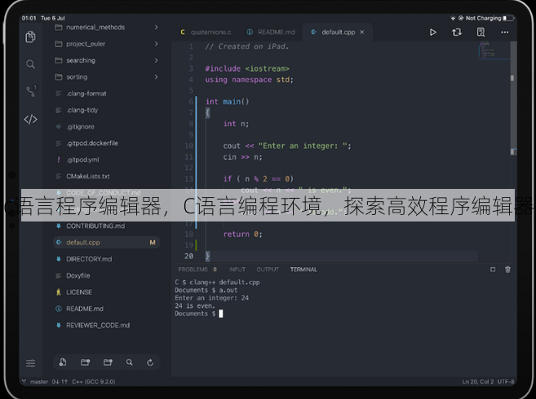Expand the sorting folder chevron
The height and width of the screenshot is (399, 536).
click(x=156, y=77)
